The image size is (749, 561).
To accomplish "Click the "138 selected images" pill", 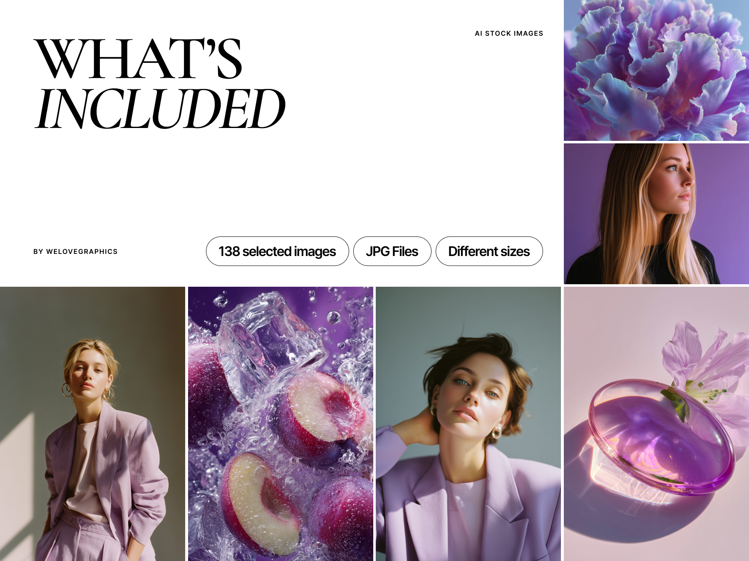I will tap(277, 251).
